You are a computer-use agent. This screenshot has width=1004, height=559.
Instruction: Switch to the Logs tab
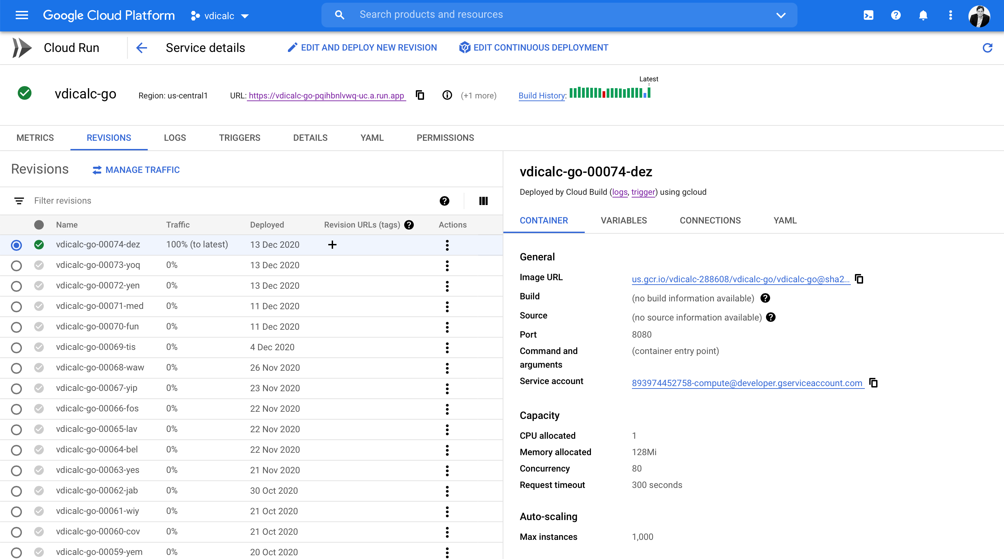pos(175,138)
